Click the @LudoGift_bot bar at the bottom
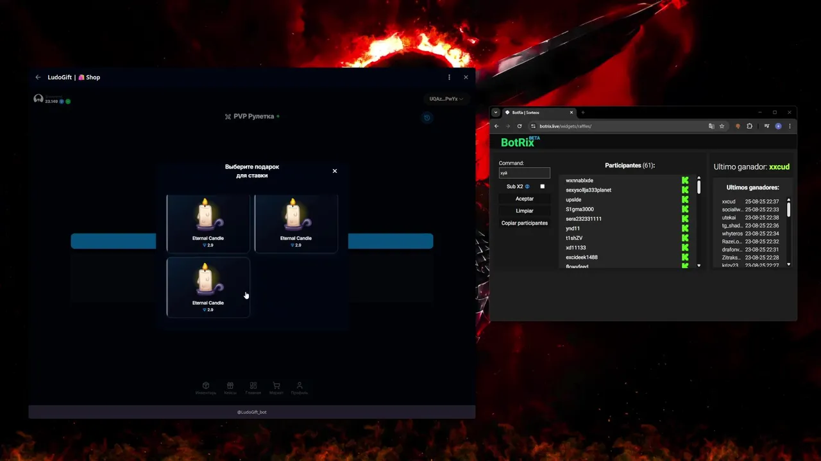The image size is (821, 461). click(252, 412)
